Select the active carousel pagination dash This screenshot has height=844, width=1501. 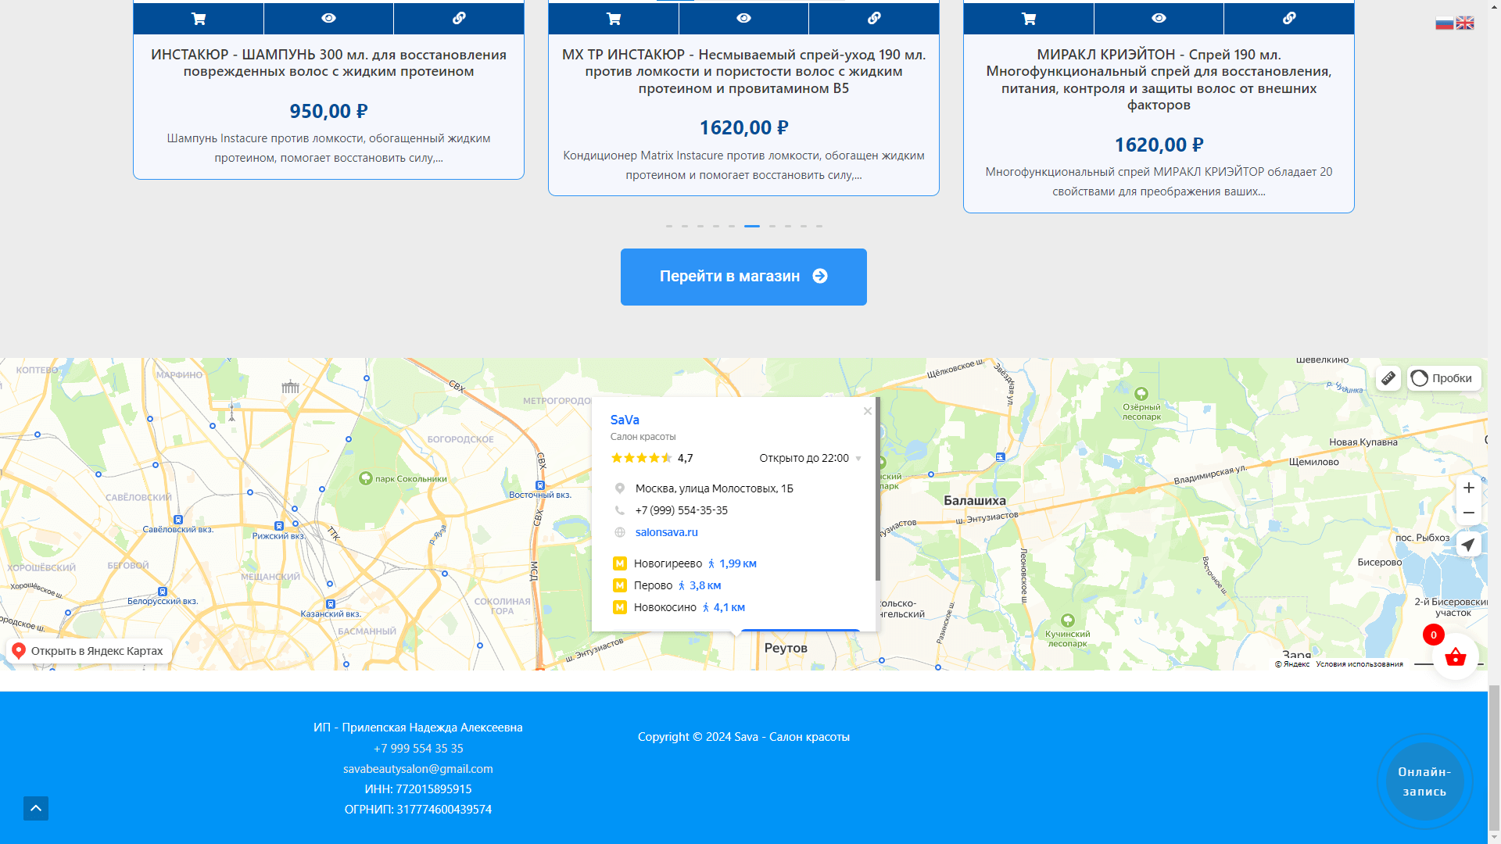coord(752,226)
